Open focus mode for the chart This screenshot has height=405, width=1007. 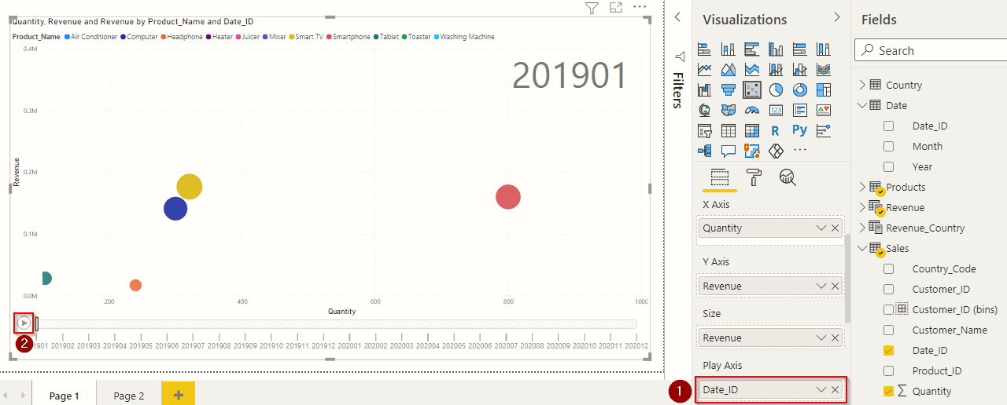click(616, 8)
